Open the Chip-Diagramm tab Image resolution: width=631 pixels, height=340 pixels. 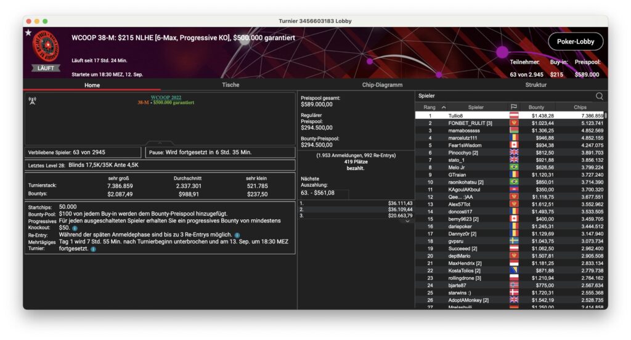(382, 85)
